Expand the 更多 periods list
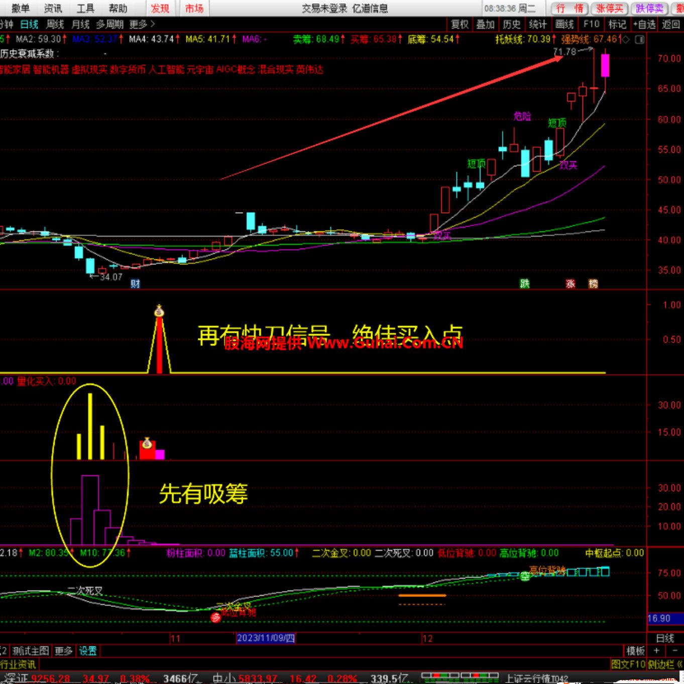 tap(142, 24)
